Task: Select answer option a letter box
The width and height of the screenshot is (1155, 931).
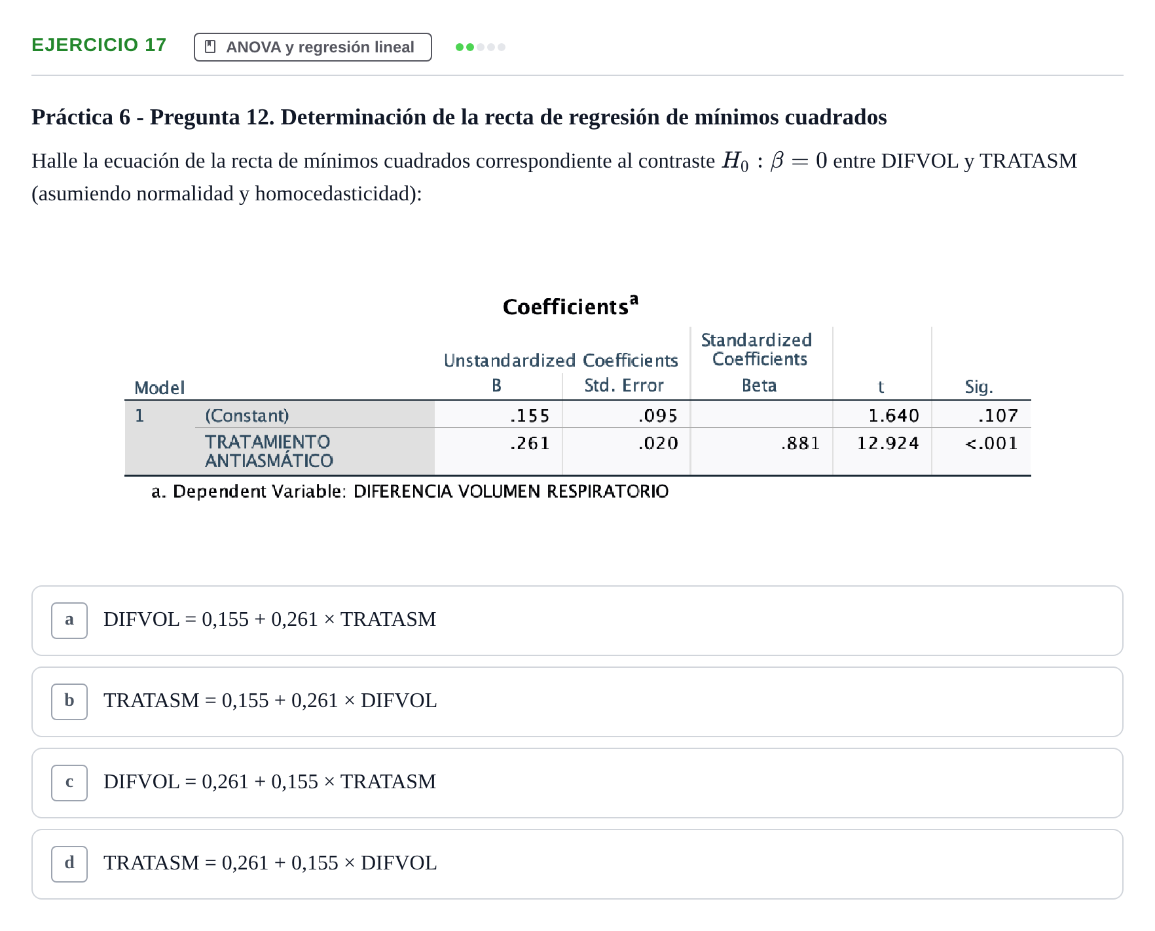Action: 69,621
